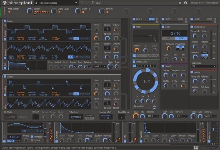Click the Delay FB macro modulation dot
The width and height of the screenshot is (220, 150).
click(83, 12)
